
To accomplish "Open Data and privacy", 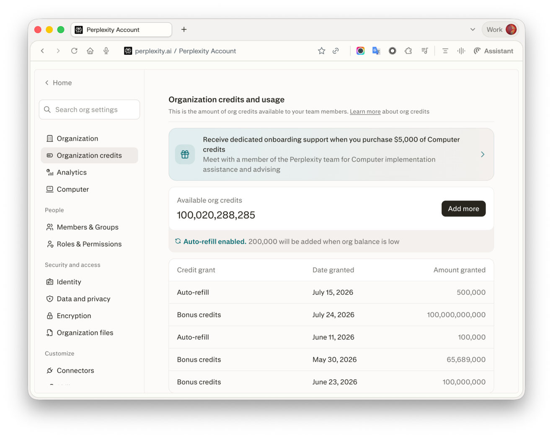I will 89,299.
